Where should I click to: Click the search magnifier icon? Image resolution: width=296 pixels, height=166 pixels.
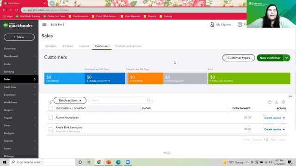[148, 101]
